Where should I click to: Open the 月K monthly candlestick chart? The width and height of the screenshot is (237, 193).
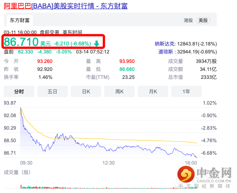coord(153,91)
